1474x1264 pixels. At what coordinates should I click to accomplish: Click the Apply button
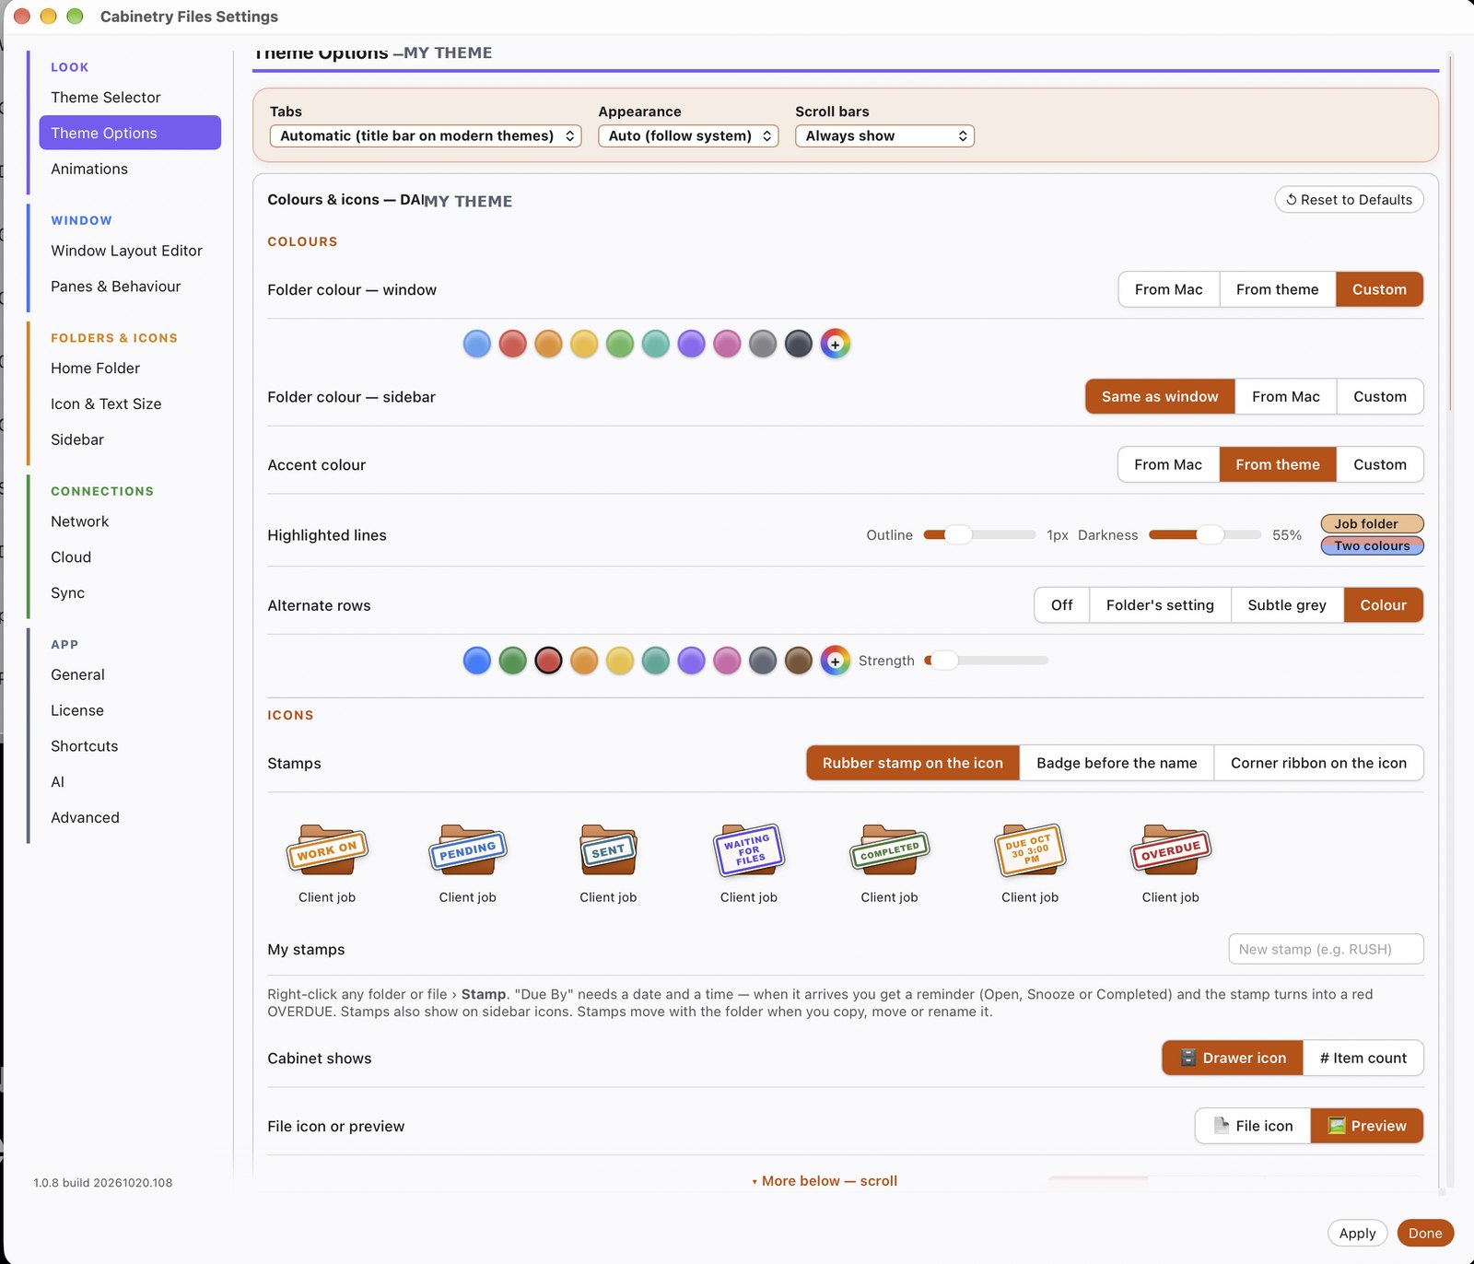tap(1357, 1233)
